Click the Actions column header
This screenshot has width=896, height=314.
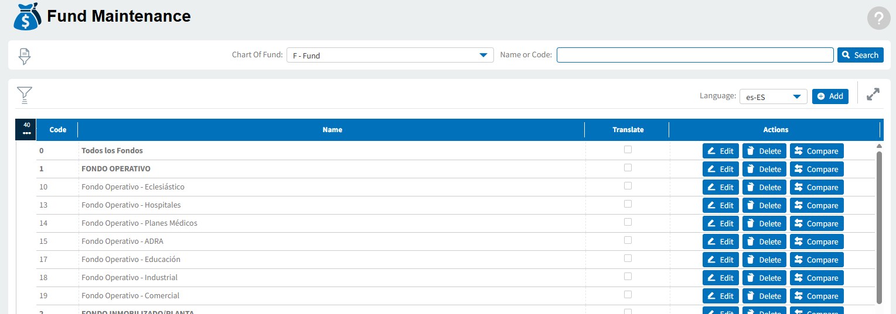coord(775,130)
